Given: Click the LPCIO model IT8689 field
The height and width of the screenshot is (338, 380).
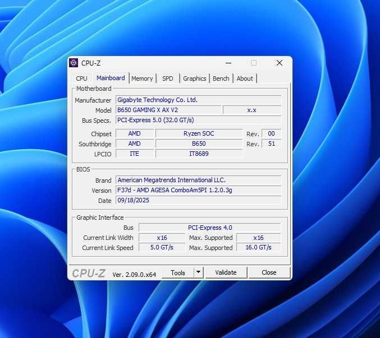Looking at the screenshot, I should coord(199,154).
